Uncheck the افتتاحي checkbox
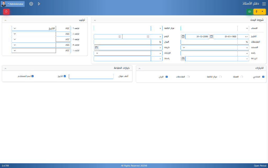The height and width of the screenshot is (168, 268). 263,77
